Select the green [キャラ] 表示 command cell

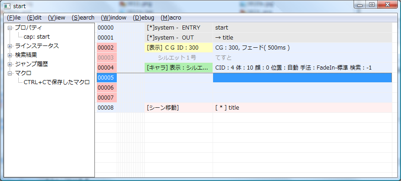(x=178, y=68)
